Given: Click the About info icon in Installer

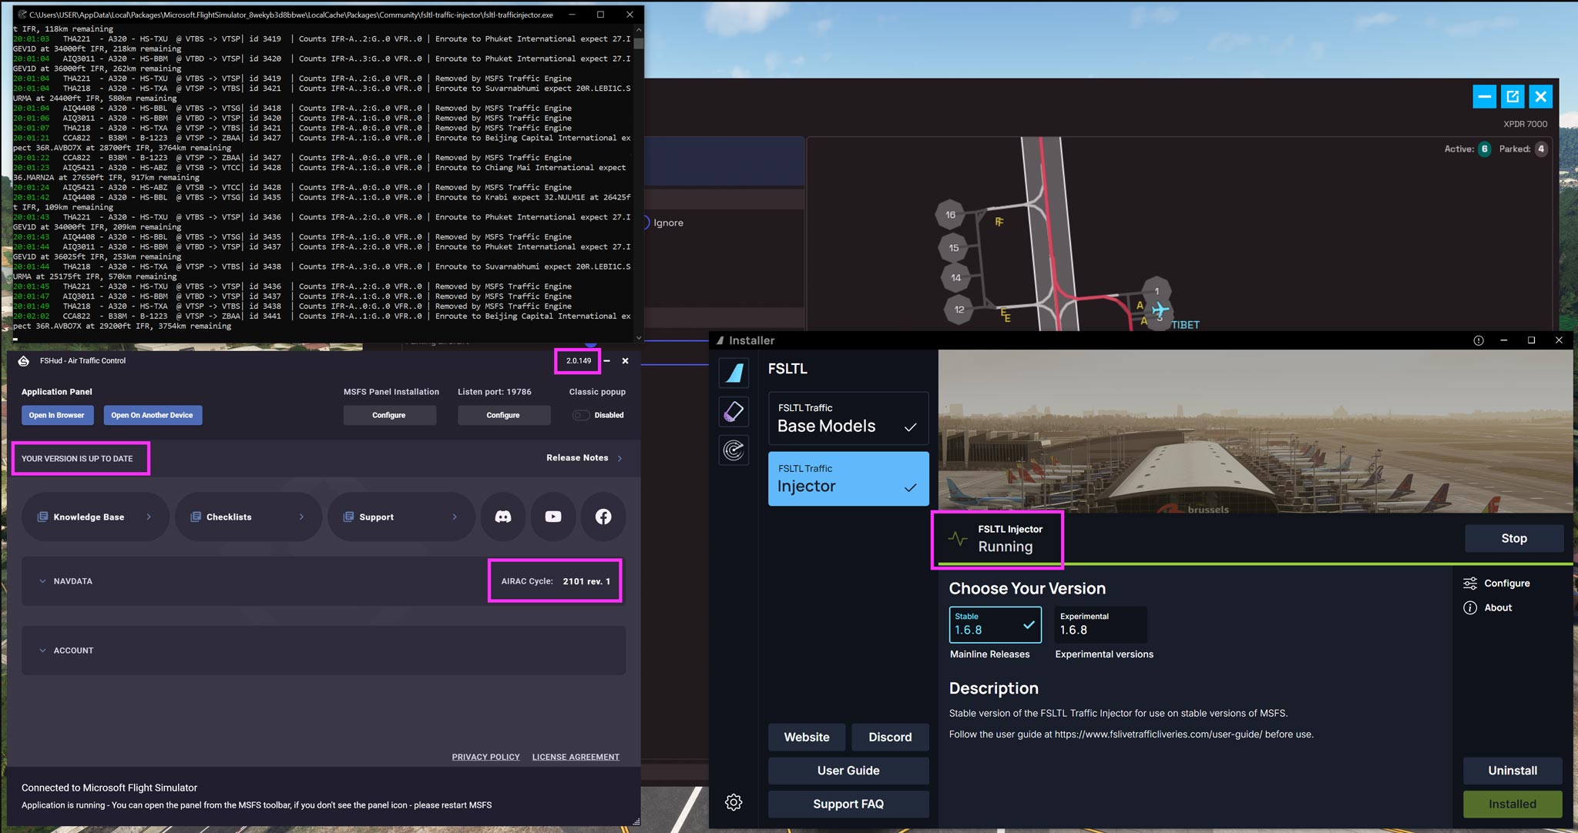Looking at the screenshot, I should 1470,607.
